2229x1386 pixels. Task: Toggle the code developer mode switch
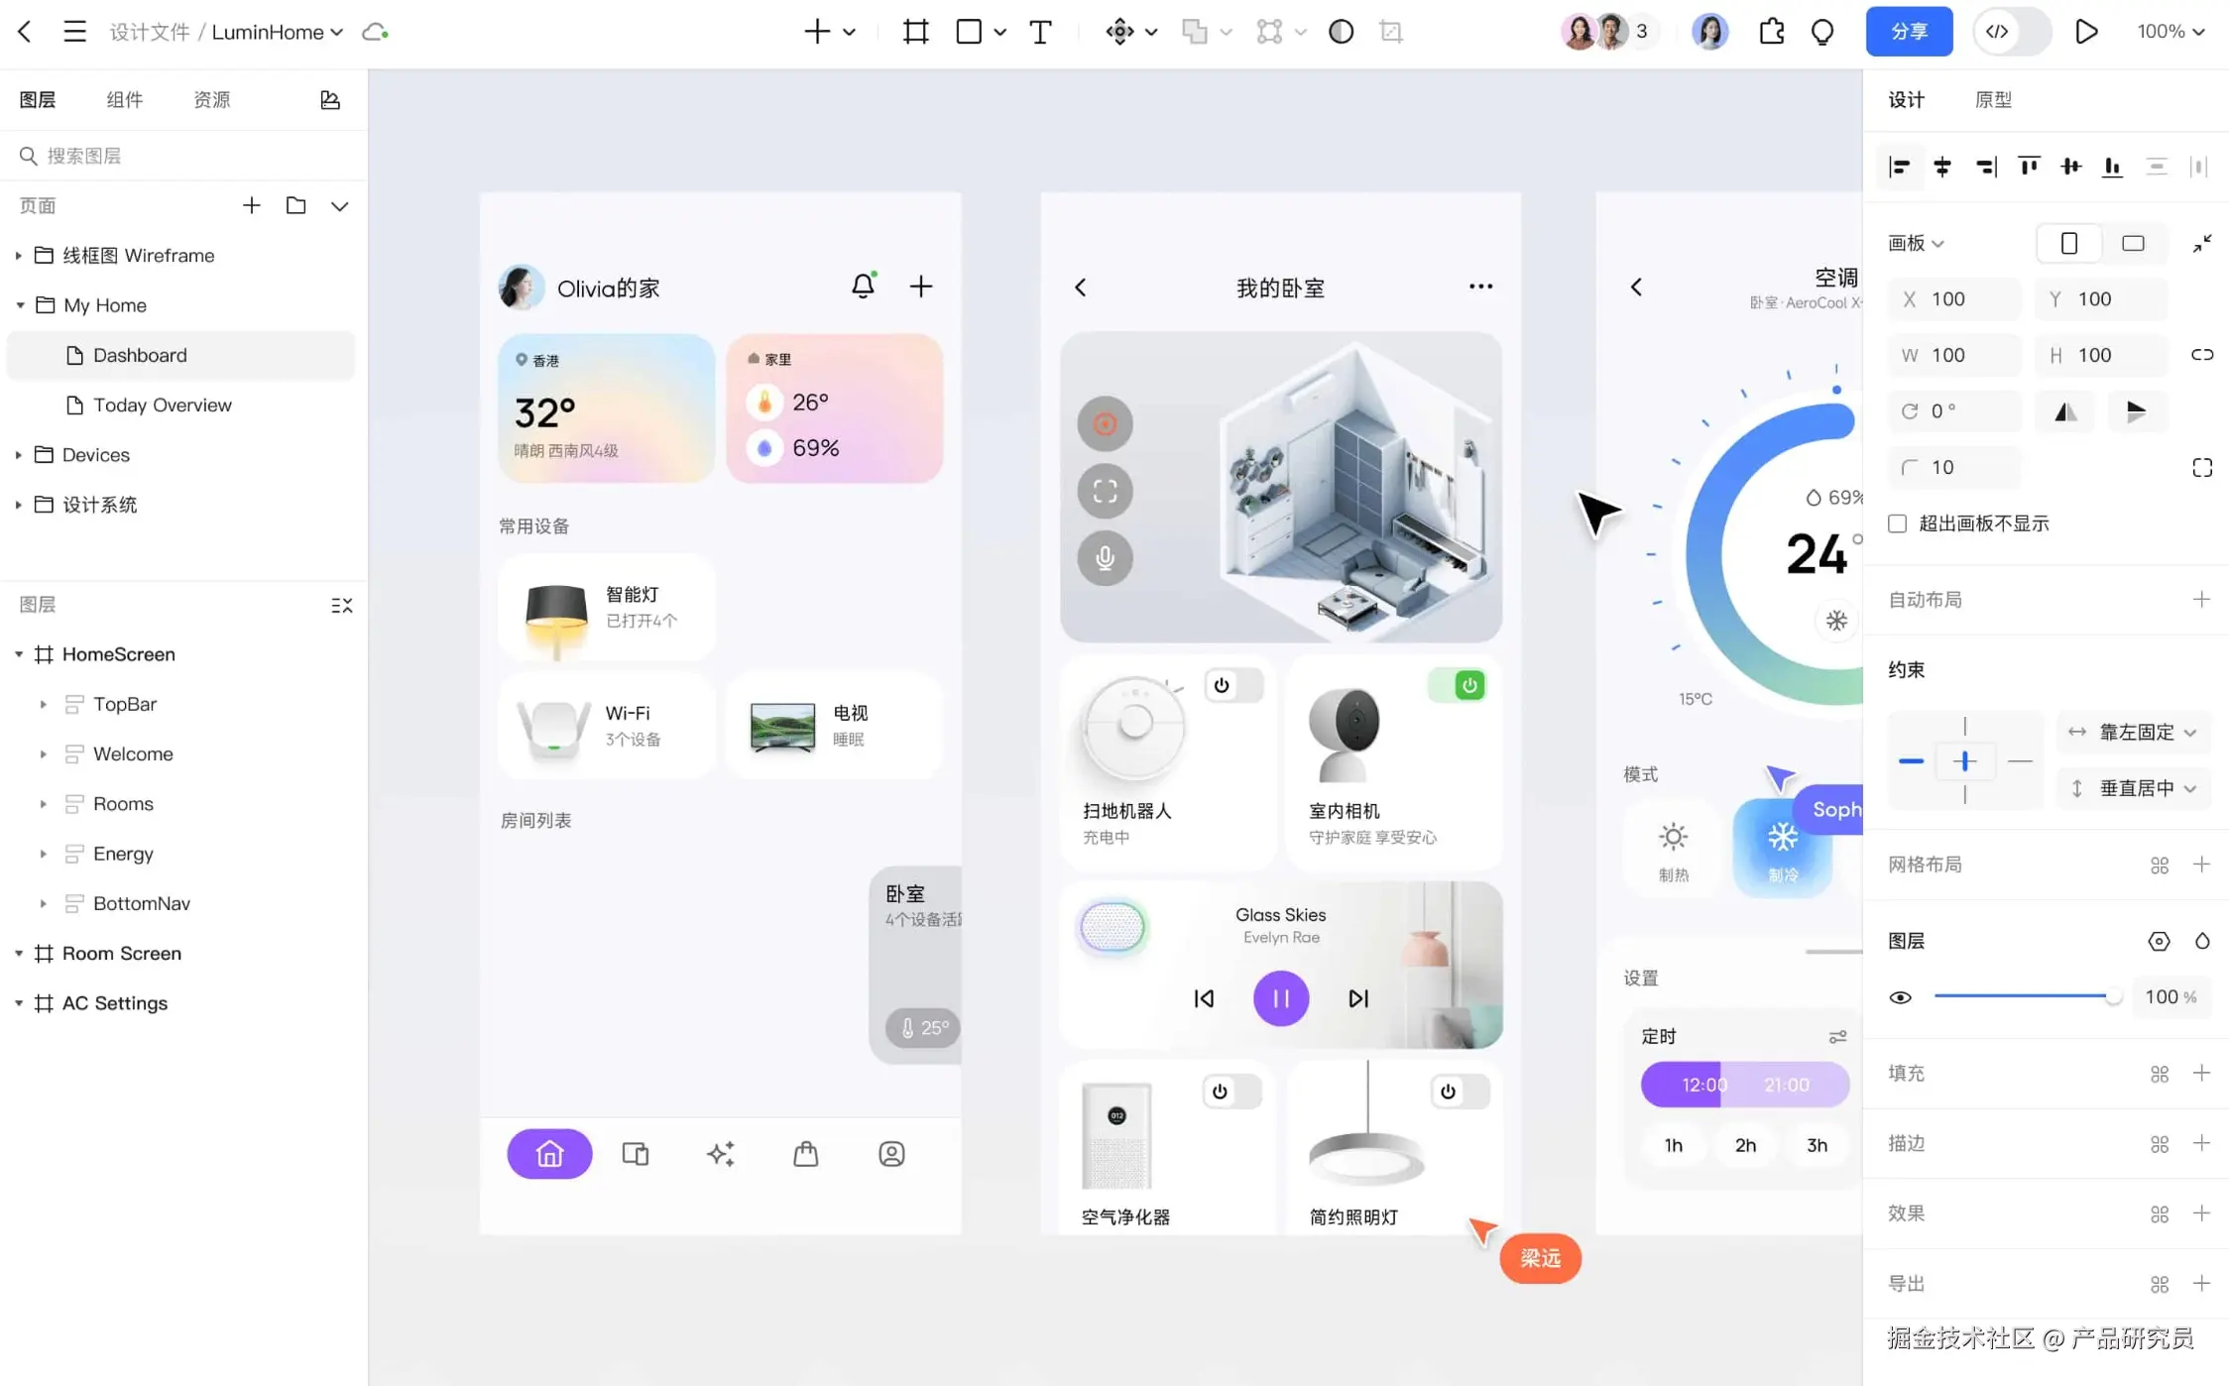tap(2010, 32)
